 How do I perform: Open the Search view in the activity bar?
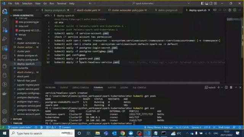pos(5,20)
